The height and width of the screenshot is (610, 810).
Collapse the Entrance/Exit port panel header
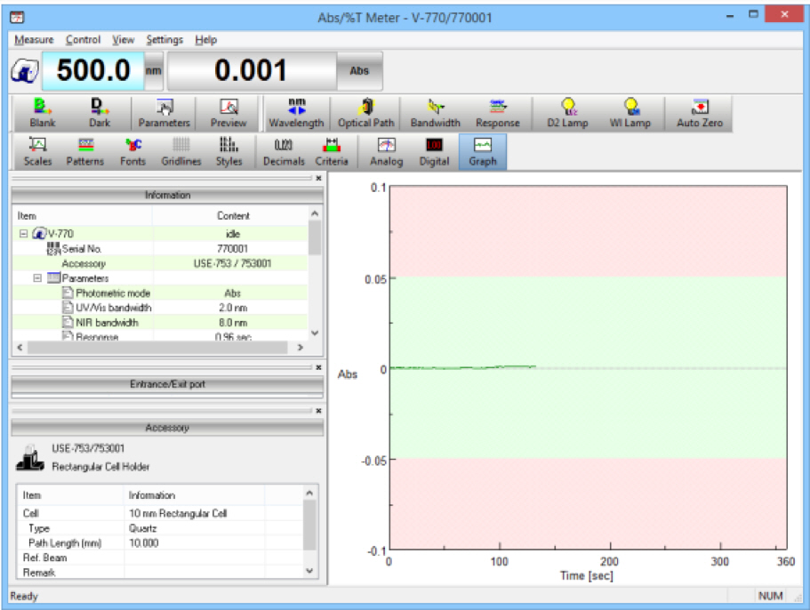pos(166,384)
